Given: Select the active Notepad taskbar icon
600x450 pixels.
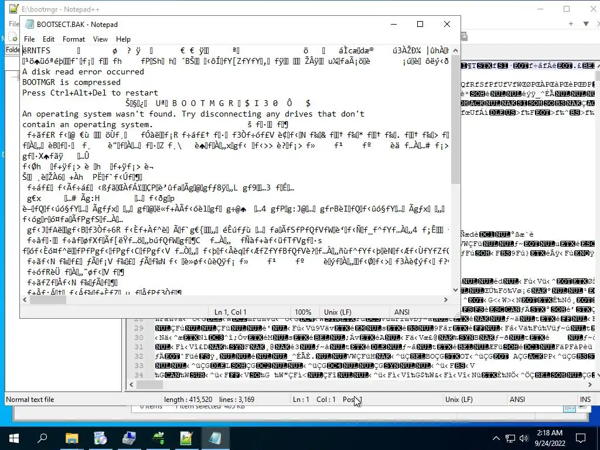Looking at the screenshot, I should tap(215, 438).
